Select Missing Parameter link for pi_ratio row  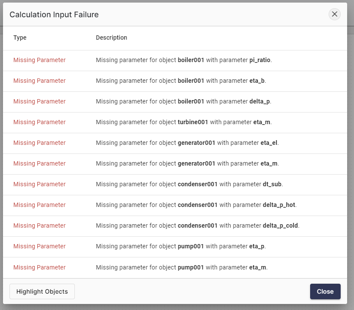[40, 60]
